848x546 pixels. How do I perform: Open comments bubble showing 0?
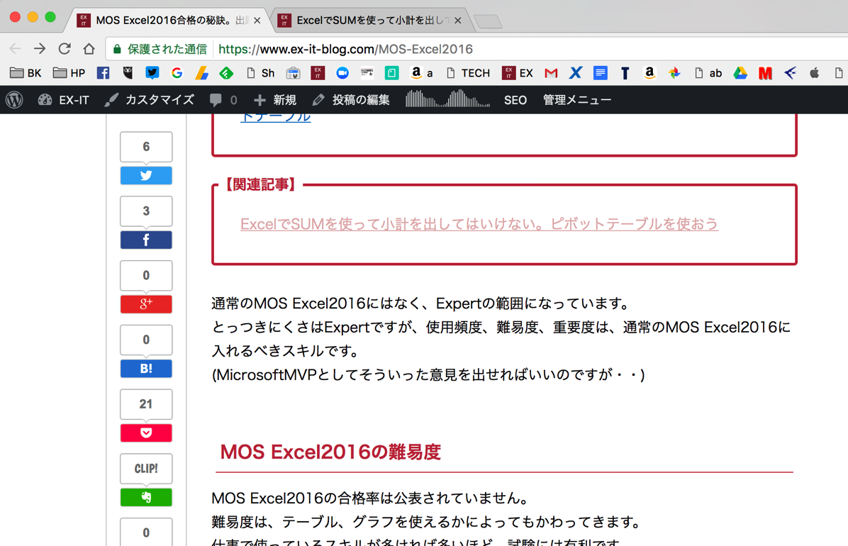(x=223, y=100)
